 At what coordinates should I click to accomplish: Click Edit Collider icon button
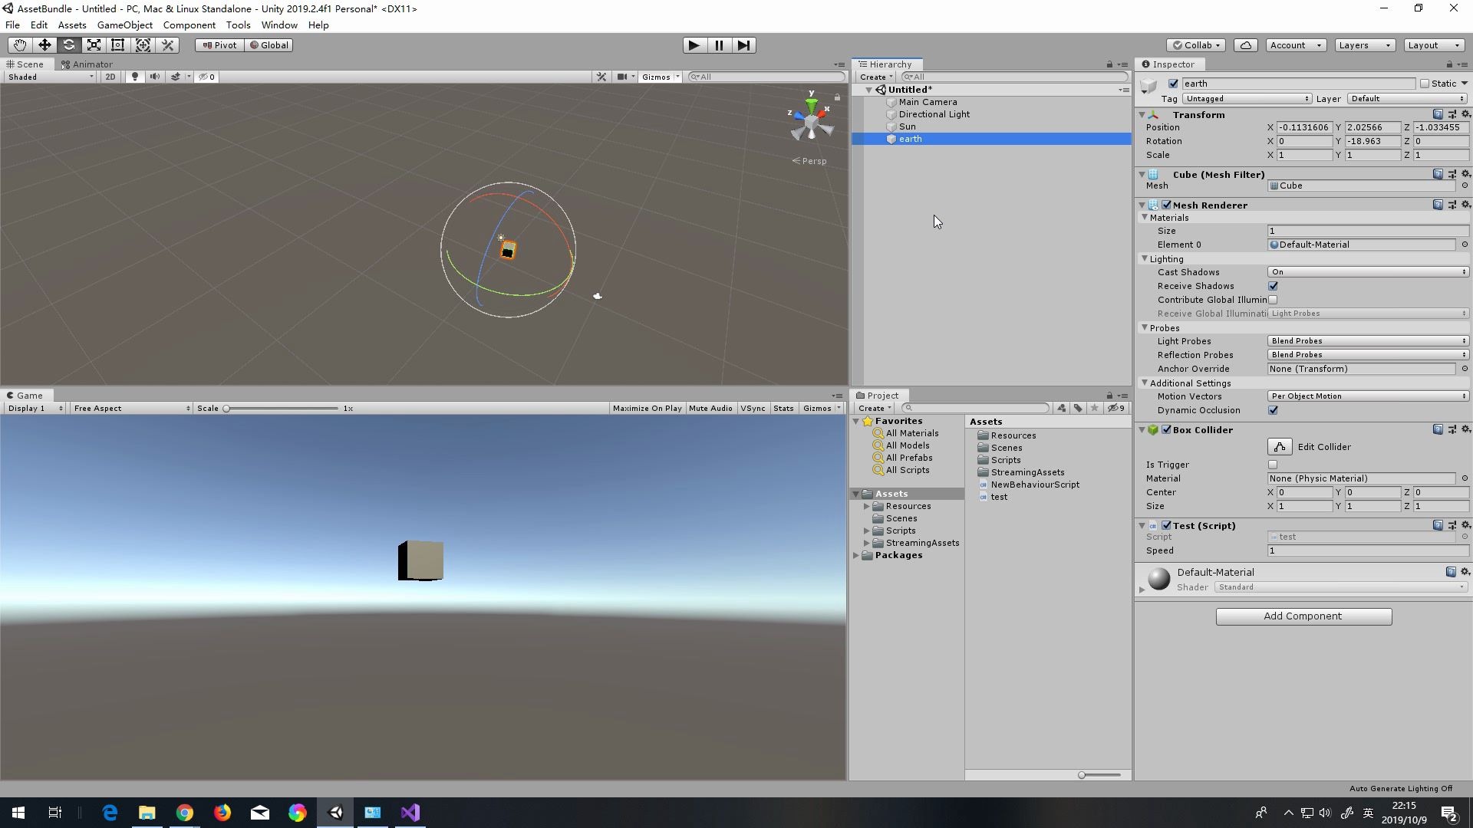coord(1279,447)
